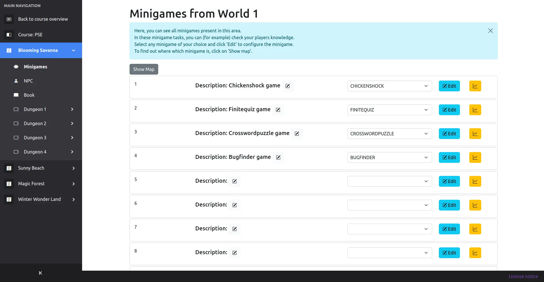Open the License notice link
Image resolution: width=544 pixels, height=282 pixels.
click(523, 276)
